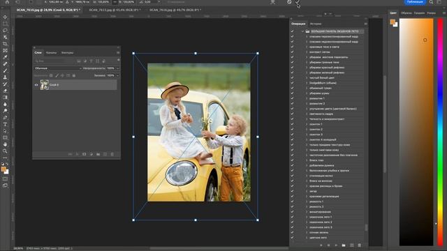
Task: Expand the резкость 1 action
Action: tap(307, 201)
